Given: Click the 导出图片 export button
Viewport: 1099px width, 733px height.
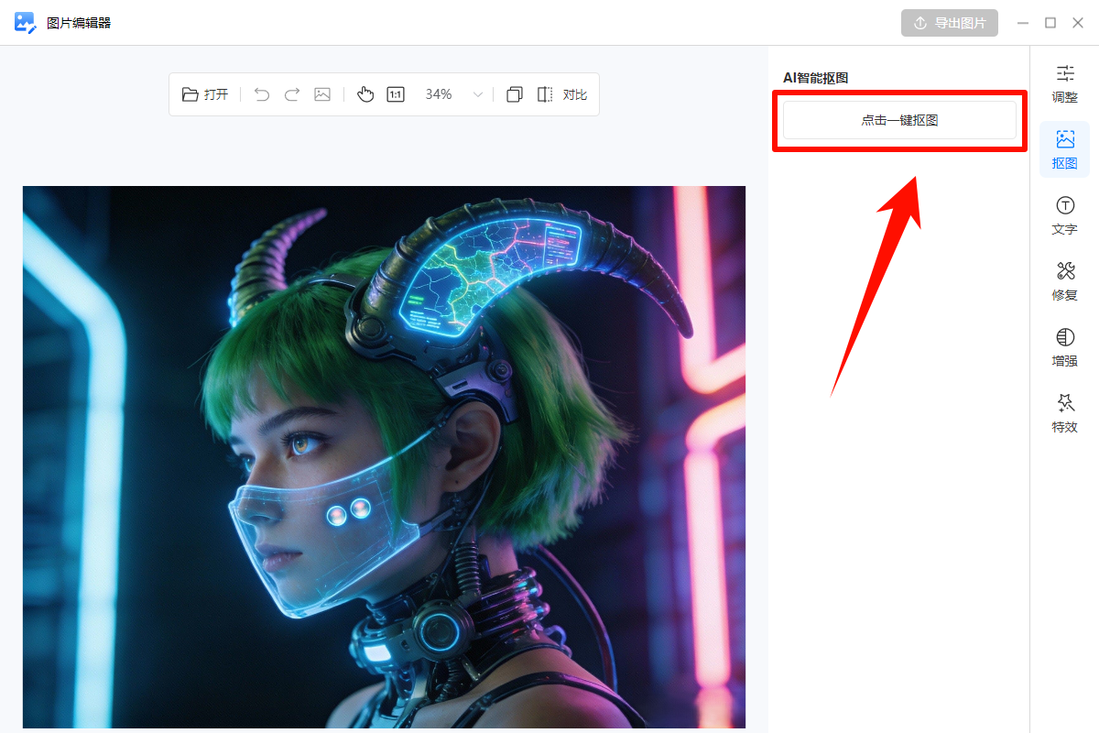Looking at the screenshot, I should (x=950, y=22).
